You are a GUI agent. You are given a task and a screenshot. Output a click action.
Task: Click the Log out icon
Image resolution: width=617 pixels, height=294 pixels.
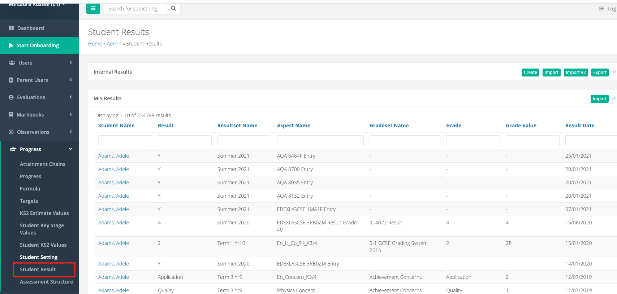pyautogui.click(x=601, y=9)
